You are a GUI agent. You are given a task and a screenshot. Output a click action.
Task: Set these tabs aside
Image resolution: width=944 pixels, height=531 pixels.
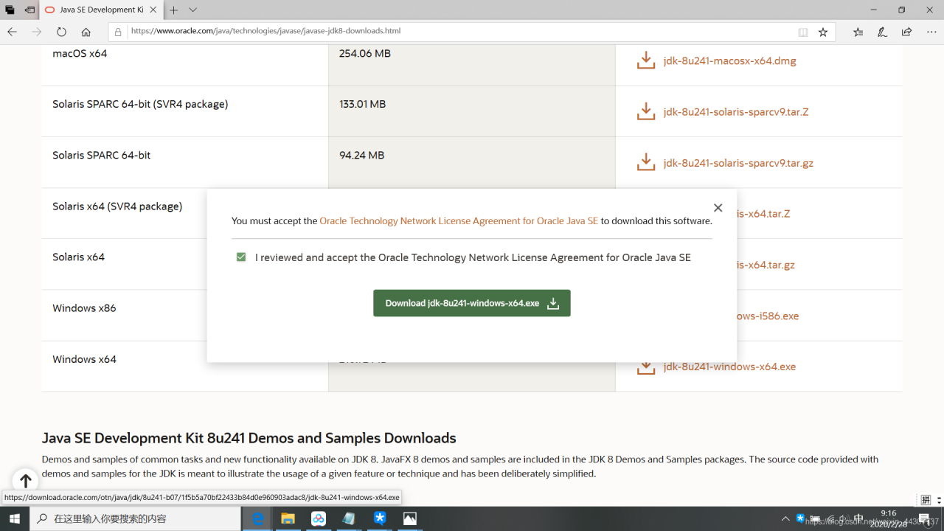coord(29,10)
